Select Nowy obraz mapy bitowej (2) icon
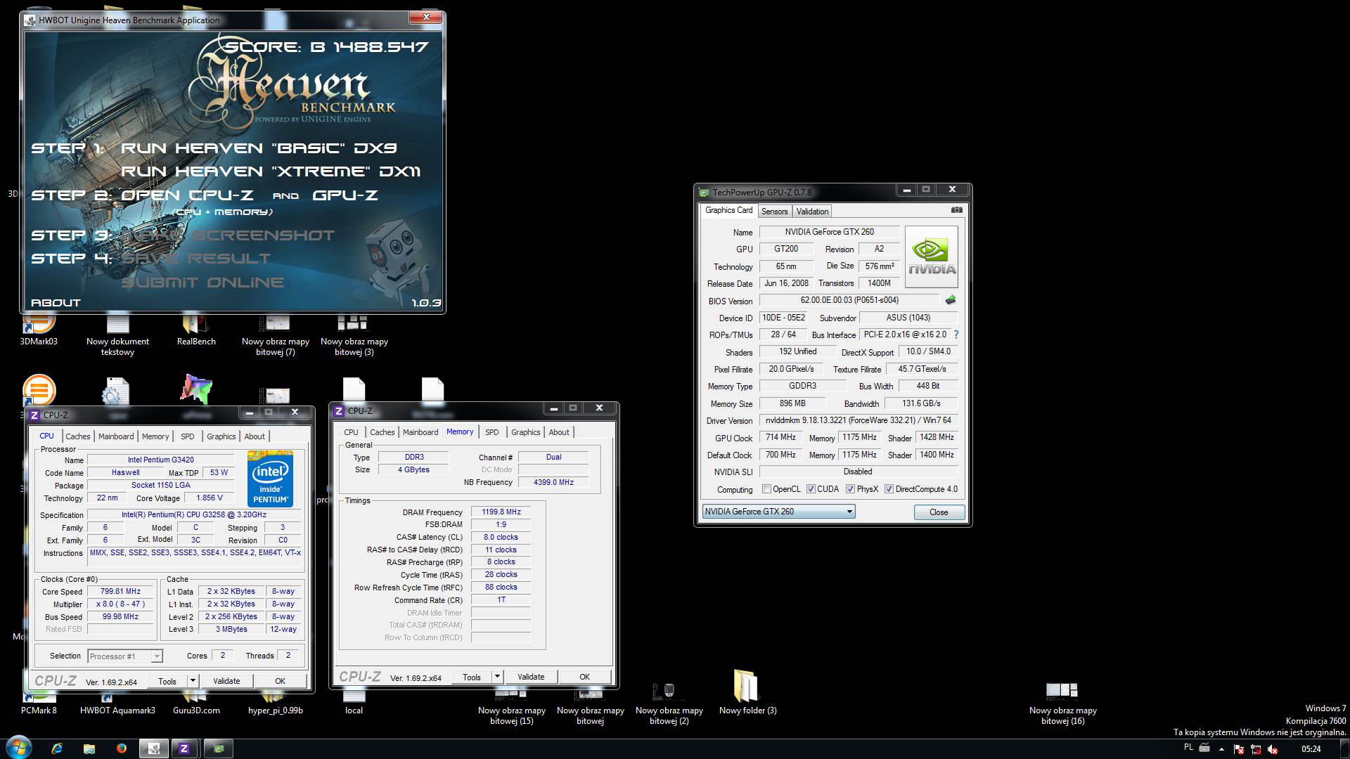1350x759 pixels. (x=669, y=705)
